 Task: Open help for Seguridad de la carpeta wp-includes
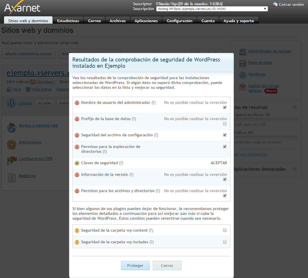click(x=152, y=242)
